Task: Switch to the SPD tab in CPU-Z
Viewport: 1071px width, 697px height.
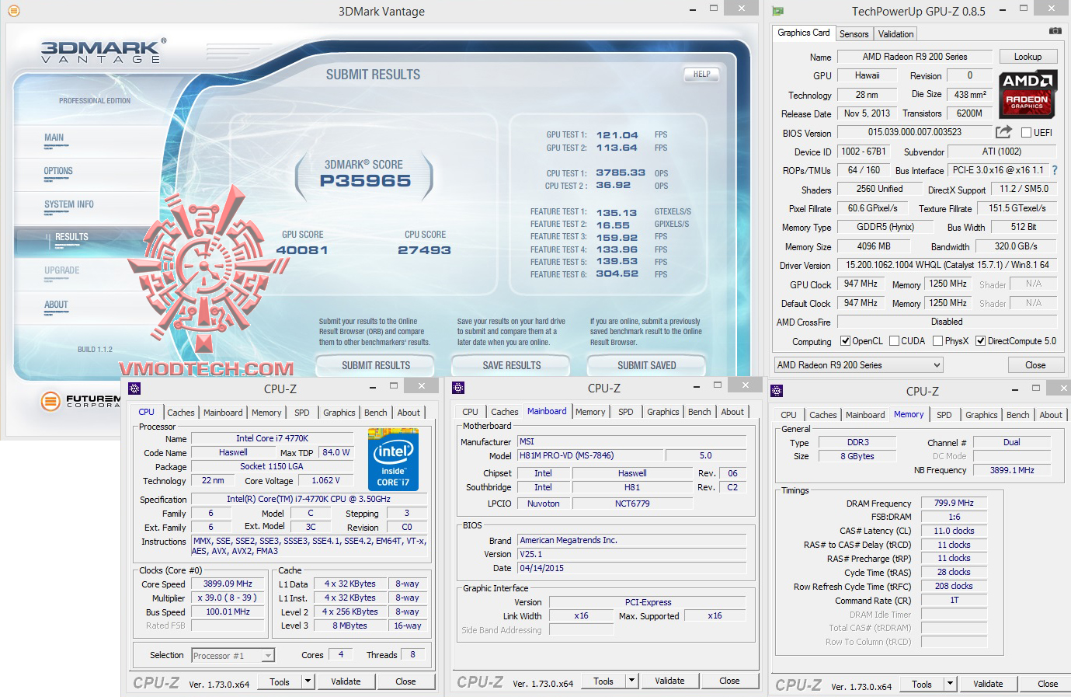Action: click(302, 413)
